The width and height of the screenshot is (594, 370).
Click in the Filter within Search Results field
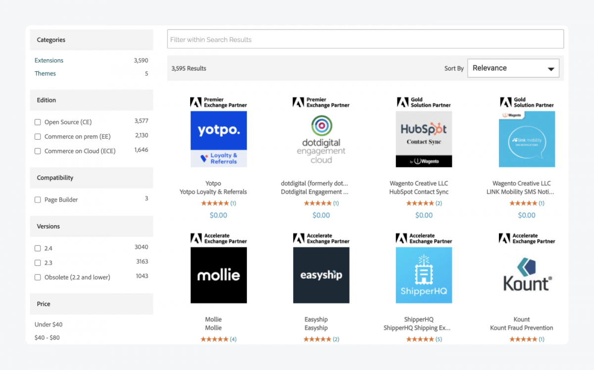click(365, 39)
